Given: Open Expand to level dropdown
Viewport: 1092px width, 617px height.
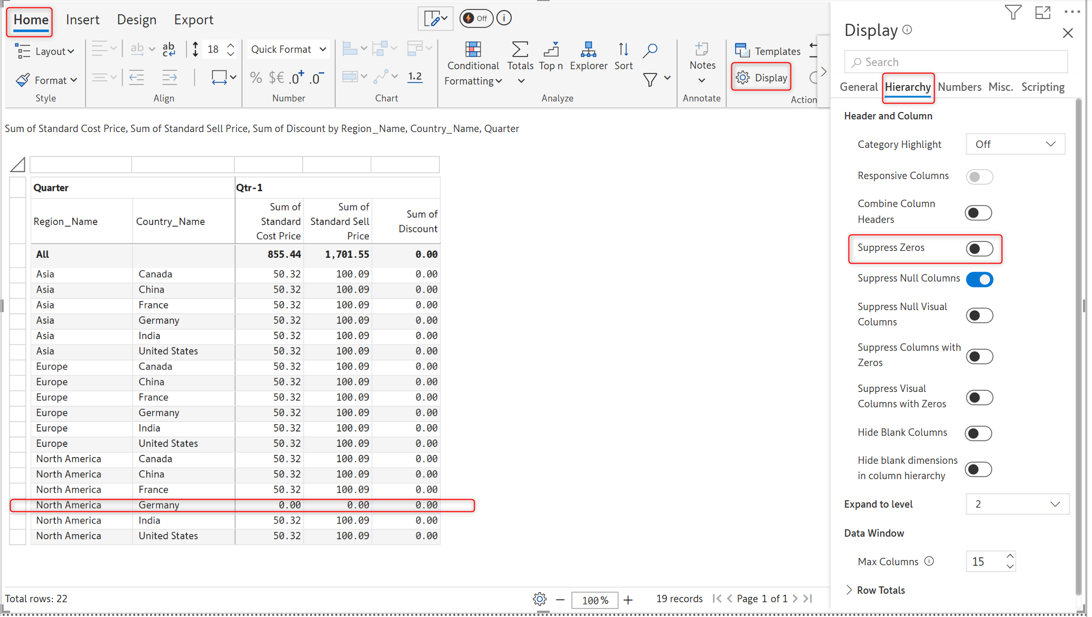Looking at the screenshot, I should pyautogui.click(x=1017, y=504).
